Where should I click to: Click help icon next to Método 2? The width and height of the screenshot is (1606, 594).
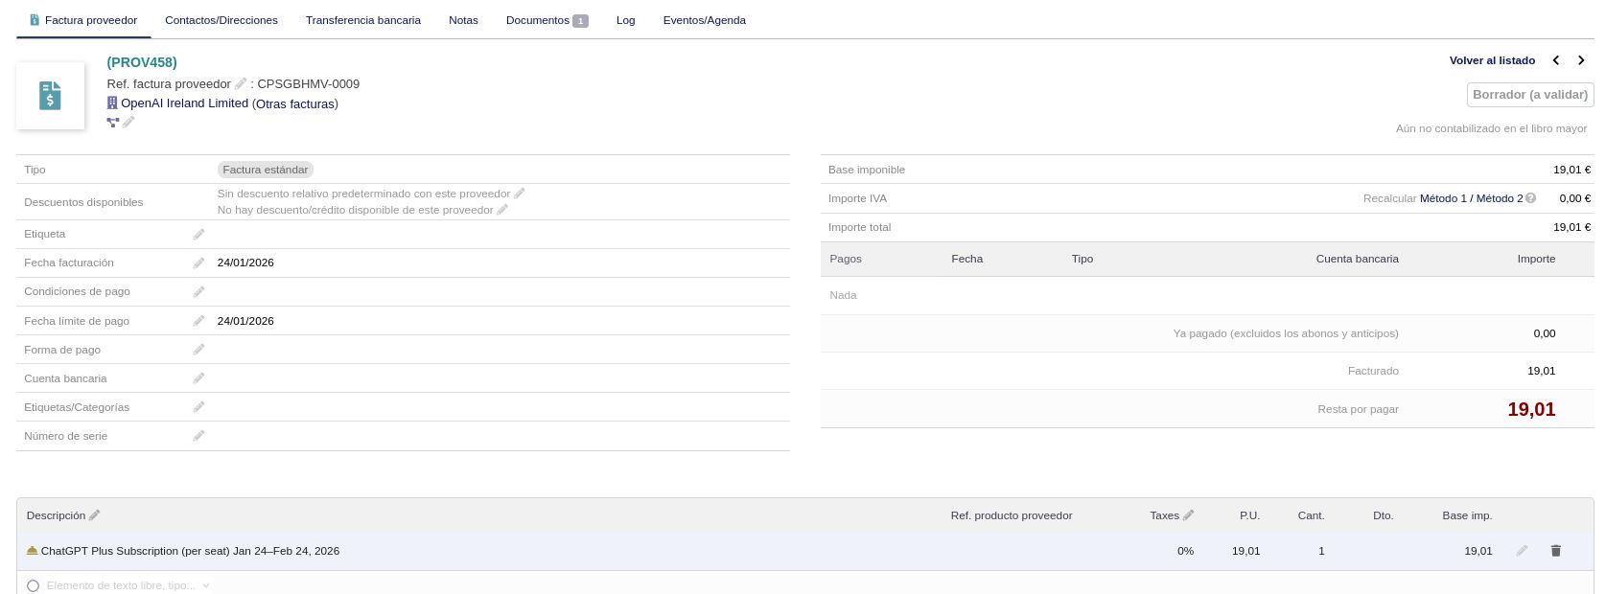tap(1530, 198)
